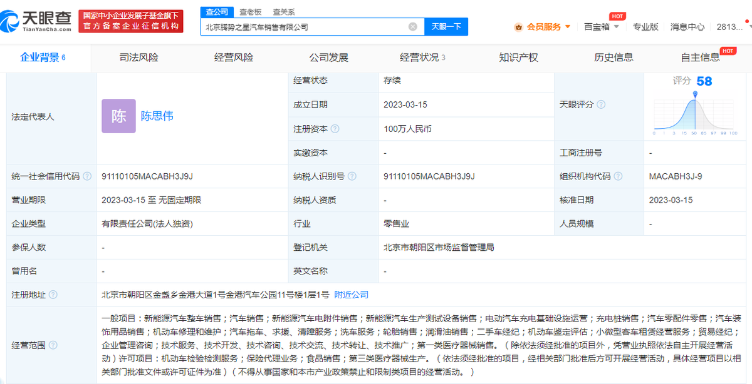The height and width of the screenshot is (384, 752).
Task: Click the HOT badge on 自主信息
Action: (728, 51)
